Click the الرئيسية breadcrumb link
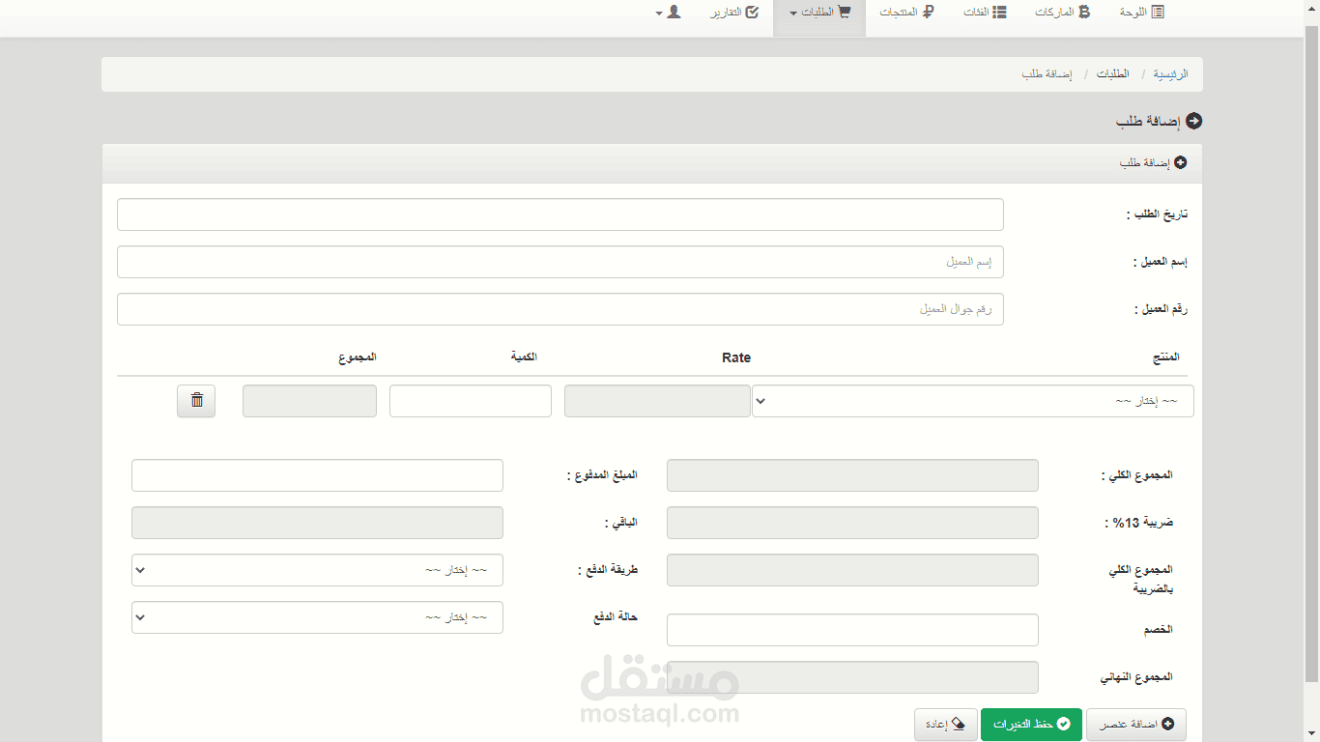Screen dimensions: 1320x742 tap(1171, 74)
